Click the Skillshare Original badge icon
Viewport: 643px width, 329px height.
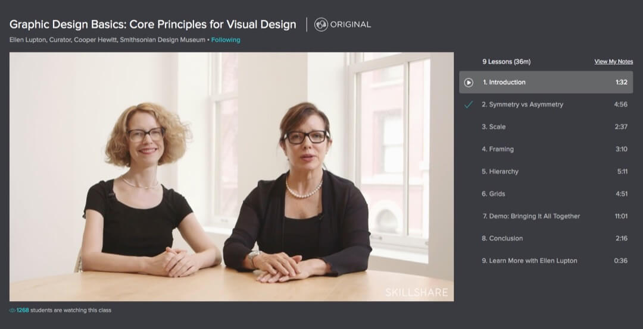321,24
